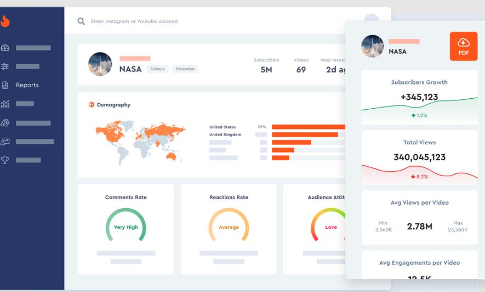Image resolution: width=485 pixels, height=292 pixels.
Task: Click the Subscribers Growth +345,123 value
Action: click(x=419, y=97)
